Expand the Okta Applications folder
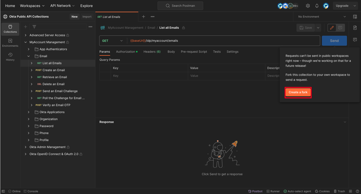This screenshot has width=361, height=194. pos(29,112)
